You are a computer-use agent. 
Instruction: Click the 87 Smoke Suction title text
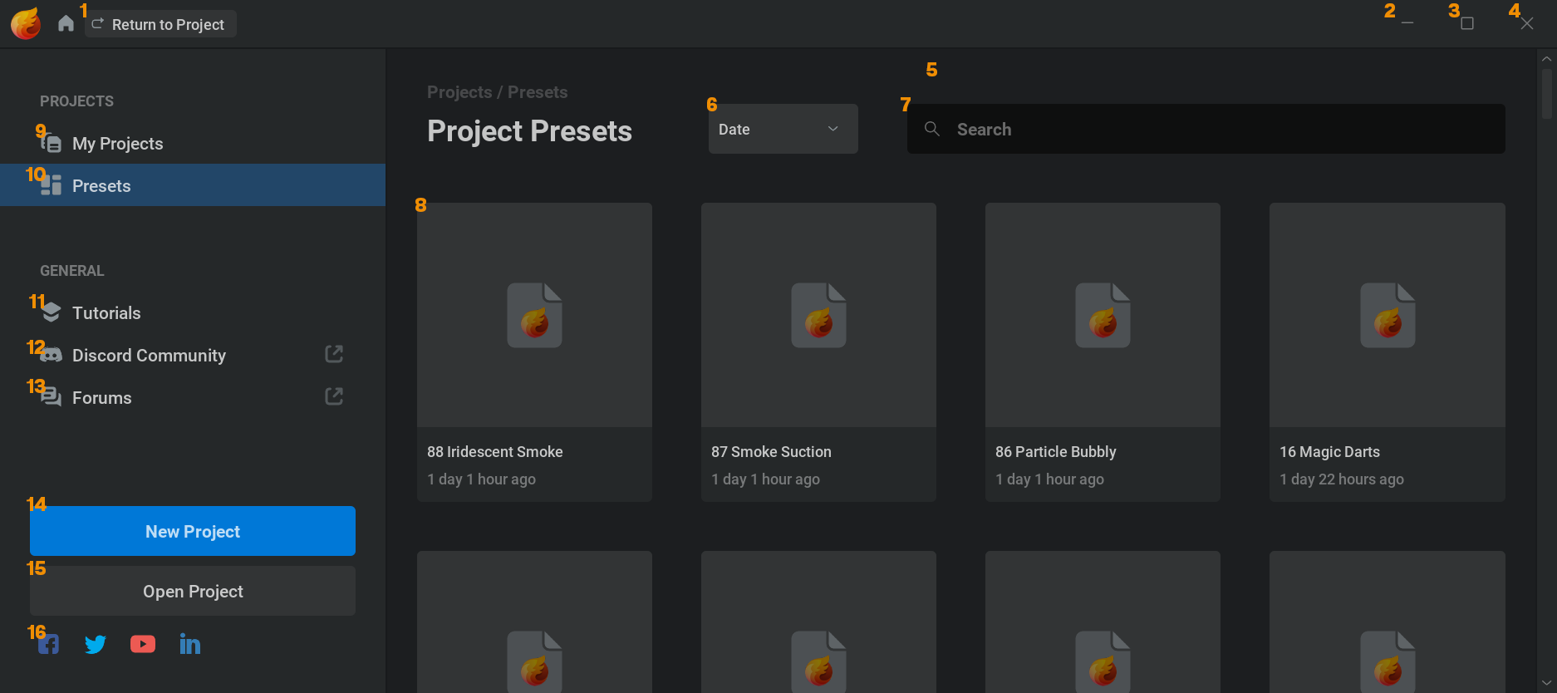click(771, 452)
